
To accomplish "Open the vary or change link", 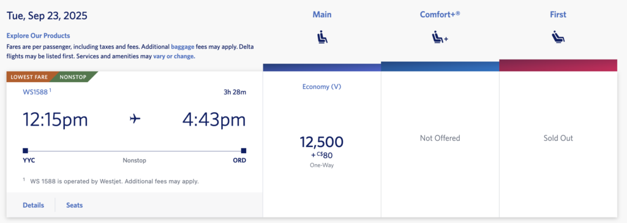I will 174,56.
